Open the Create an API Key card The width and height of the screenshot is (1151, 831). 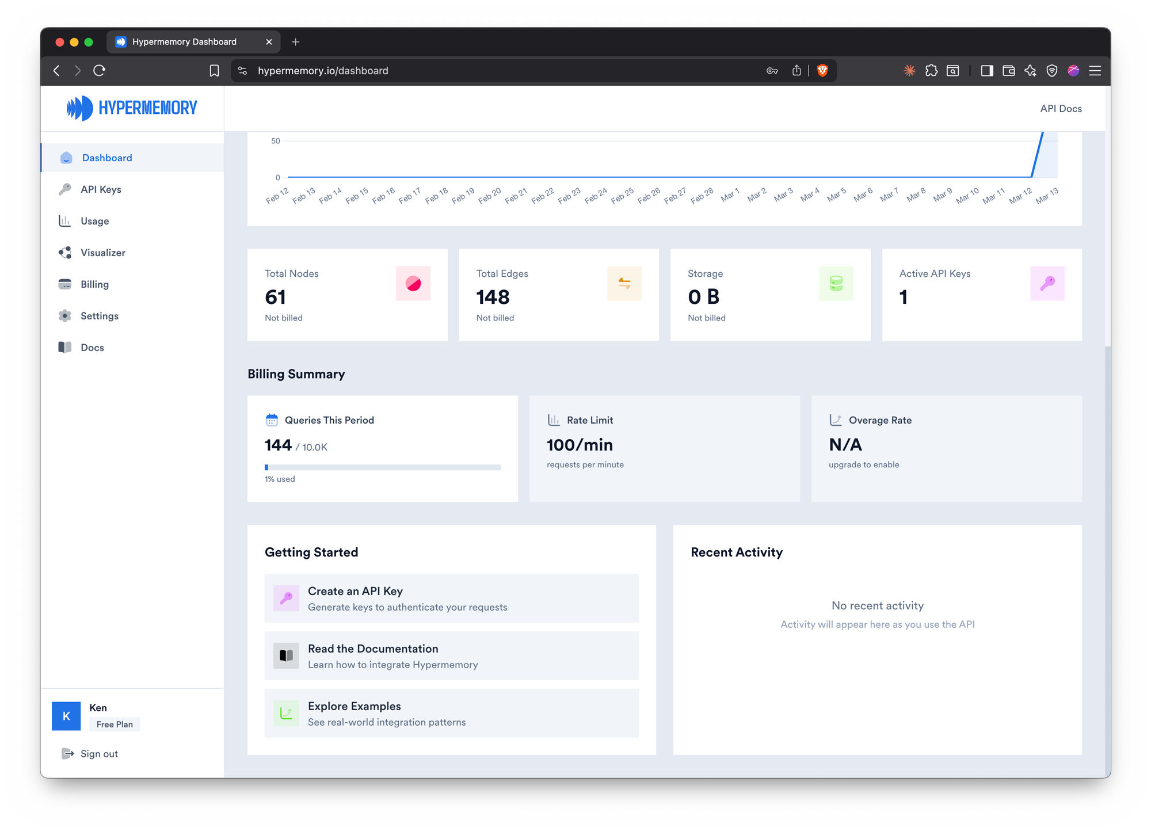(451, 598)
